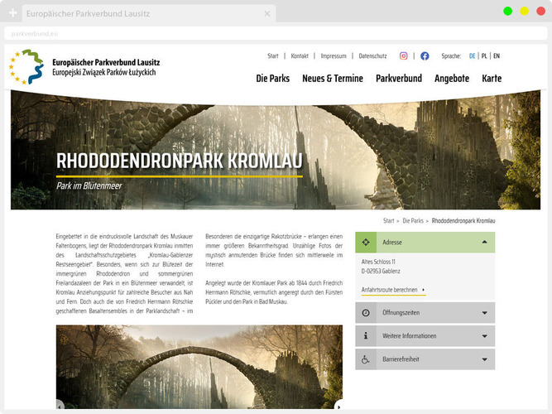Click the wheelchair accessibility icon

click(x=366, y=359)
